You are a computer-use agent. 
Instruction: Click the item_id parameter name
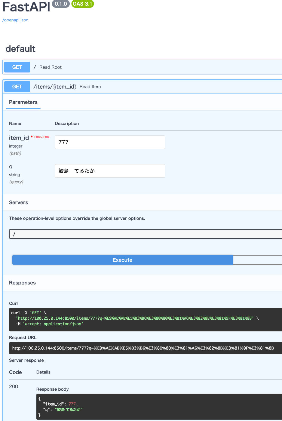click(x=19, y=138)
